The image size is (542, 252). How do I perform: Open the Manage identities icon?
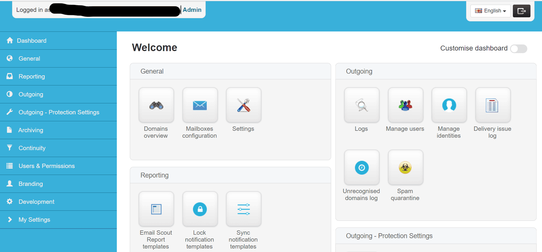[449, 105]
